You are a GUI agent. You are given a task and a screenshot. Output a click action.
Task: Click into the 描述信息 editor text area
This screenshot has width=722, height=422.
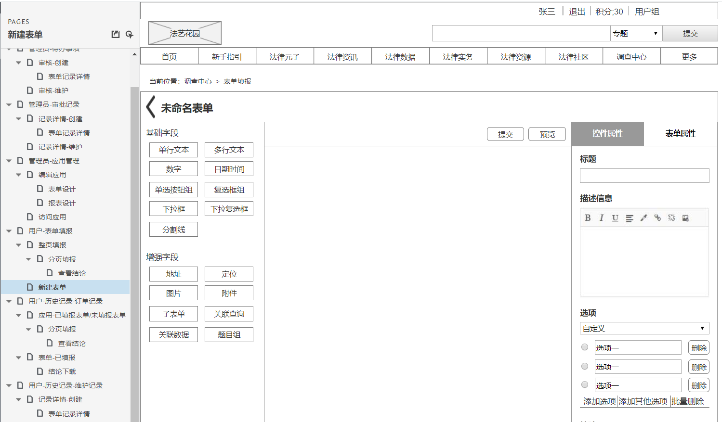pyautogui.click(x=644, y=261)
